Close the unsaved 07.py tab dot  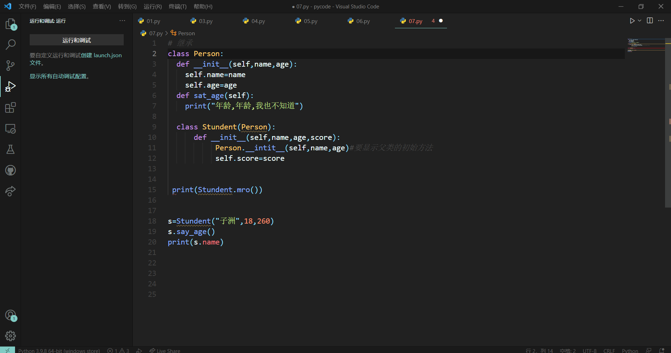(441, 21)
